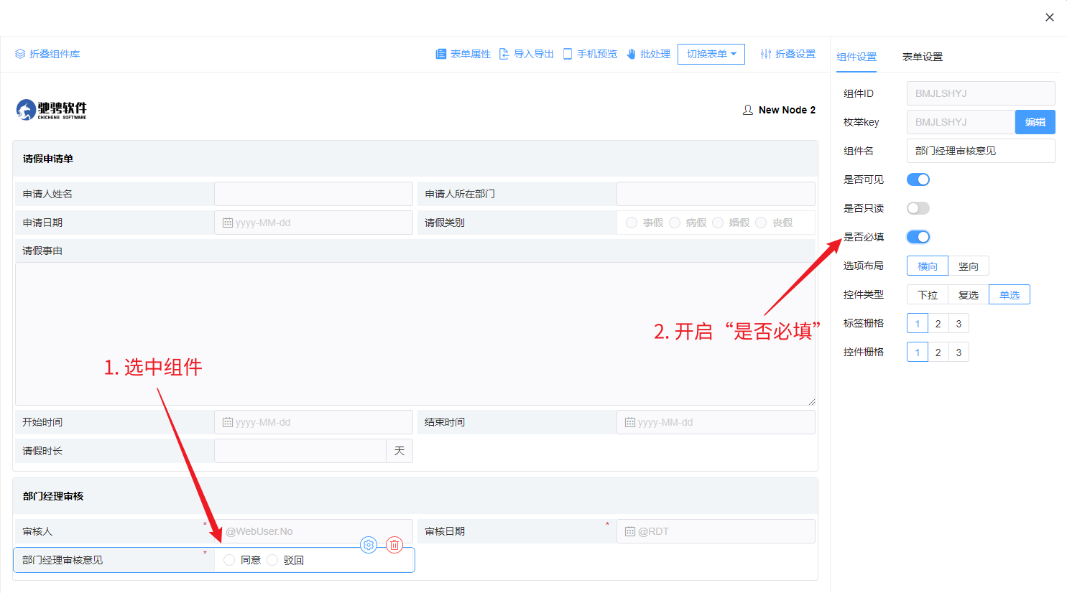Open 表单属性 form properties

(x=463, y=54)
